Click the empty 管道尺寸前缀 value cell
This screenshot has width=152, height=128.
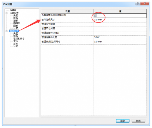(120, 25)
